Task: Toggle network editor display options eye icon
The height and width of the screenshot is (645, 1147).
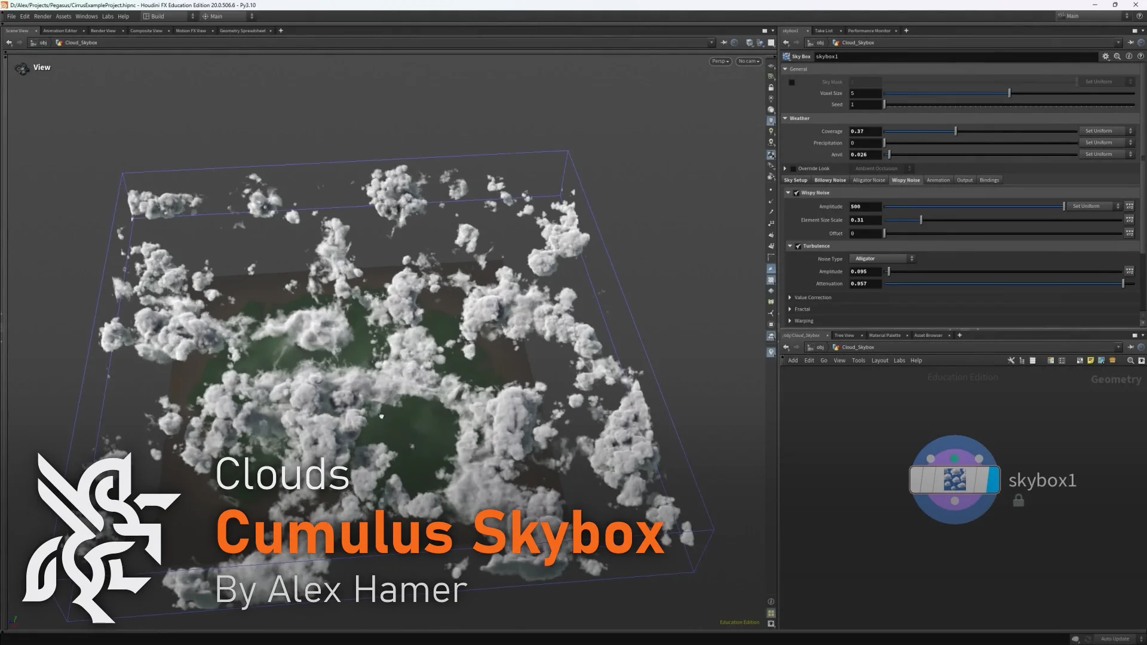Action: pyautogui.click(x=1141, y=361)
